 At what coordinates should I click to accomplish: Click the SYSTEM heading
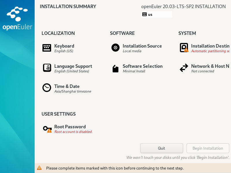click(x=187, y=33)
